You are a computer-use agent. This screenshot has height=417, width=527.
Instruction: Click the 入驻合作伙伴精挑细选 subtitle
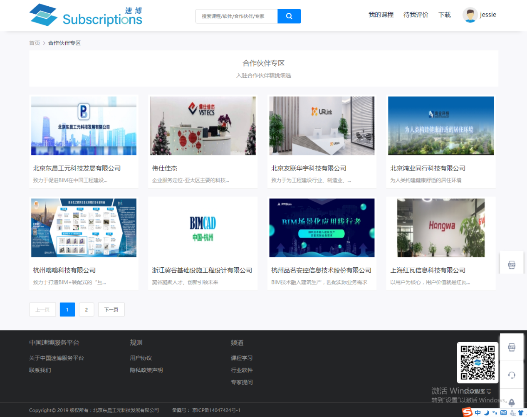coord(264,75)
